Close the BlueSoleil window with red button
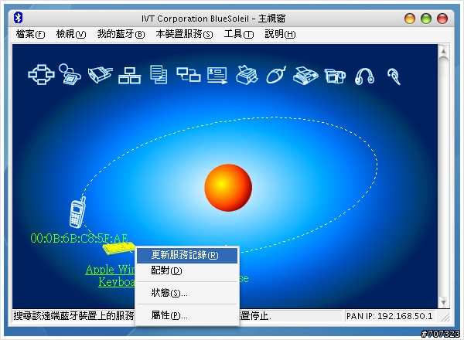Viewport: 464px width, 340px height. click(442, 19)
